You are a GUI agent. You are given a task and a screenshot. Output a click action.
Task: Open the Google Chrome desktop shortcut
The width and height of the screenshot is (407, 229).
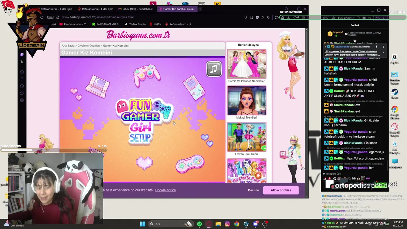pos(395,113)
